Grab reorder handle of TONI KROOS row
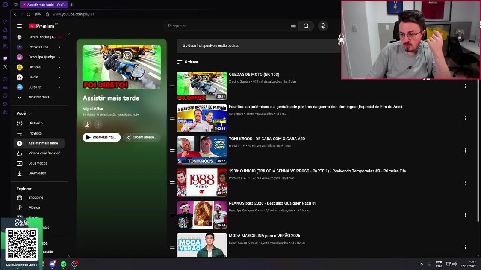Viewport: 481px width, 270px height. (x=172, y=150)
